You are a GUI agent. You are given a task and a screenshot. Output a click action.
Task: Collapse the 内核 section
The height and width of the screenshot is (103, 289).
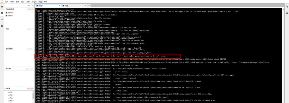7,29
